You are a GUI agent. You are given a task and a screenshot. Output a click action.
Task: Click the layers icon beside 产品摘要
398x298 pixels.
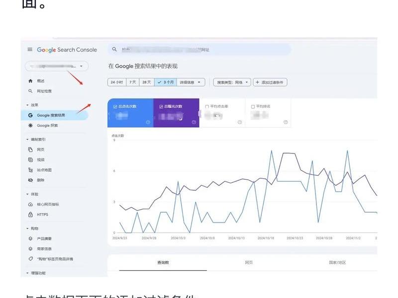30,239
